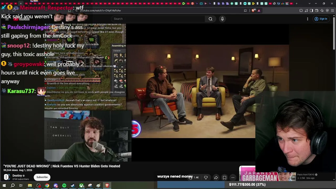Open the Xbox app on the taskbar
The height and width of the screenshot is (189, 336).
click(x=81, y=186)
